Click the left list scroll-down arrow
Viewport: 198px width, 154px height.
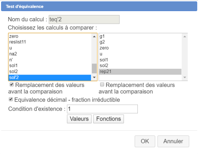94,77
